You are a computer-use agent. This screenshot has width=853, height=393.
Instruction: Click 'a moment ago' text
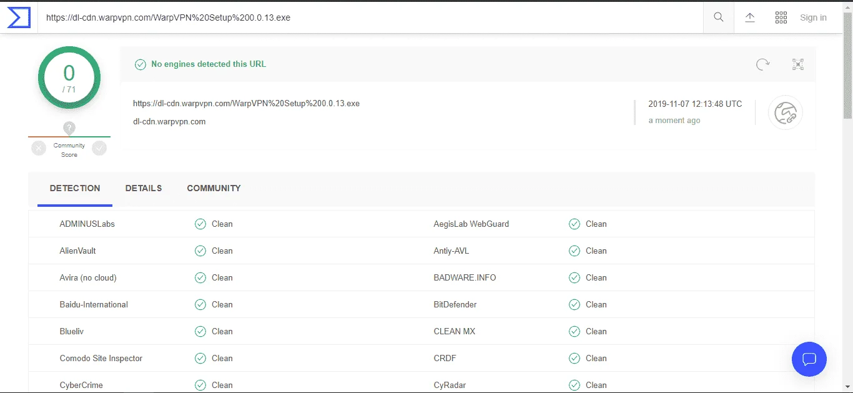tap(674, 120)
